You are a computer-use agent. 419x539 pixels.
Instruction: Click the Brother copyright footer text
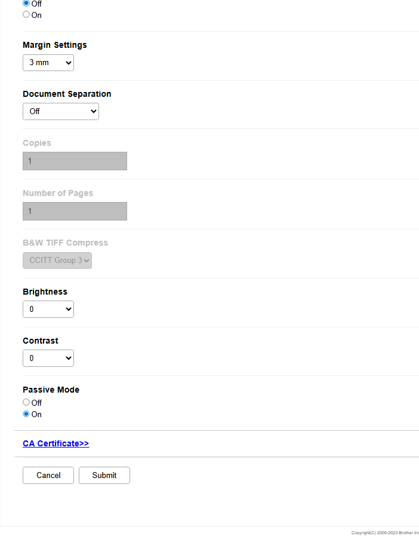[385, 532]
